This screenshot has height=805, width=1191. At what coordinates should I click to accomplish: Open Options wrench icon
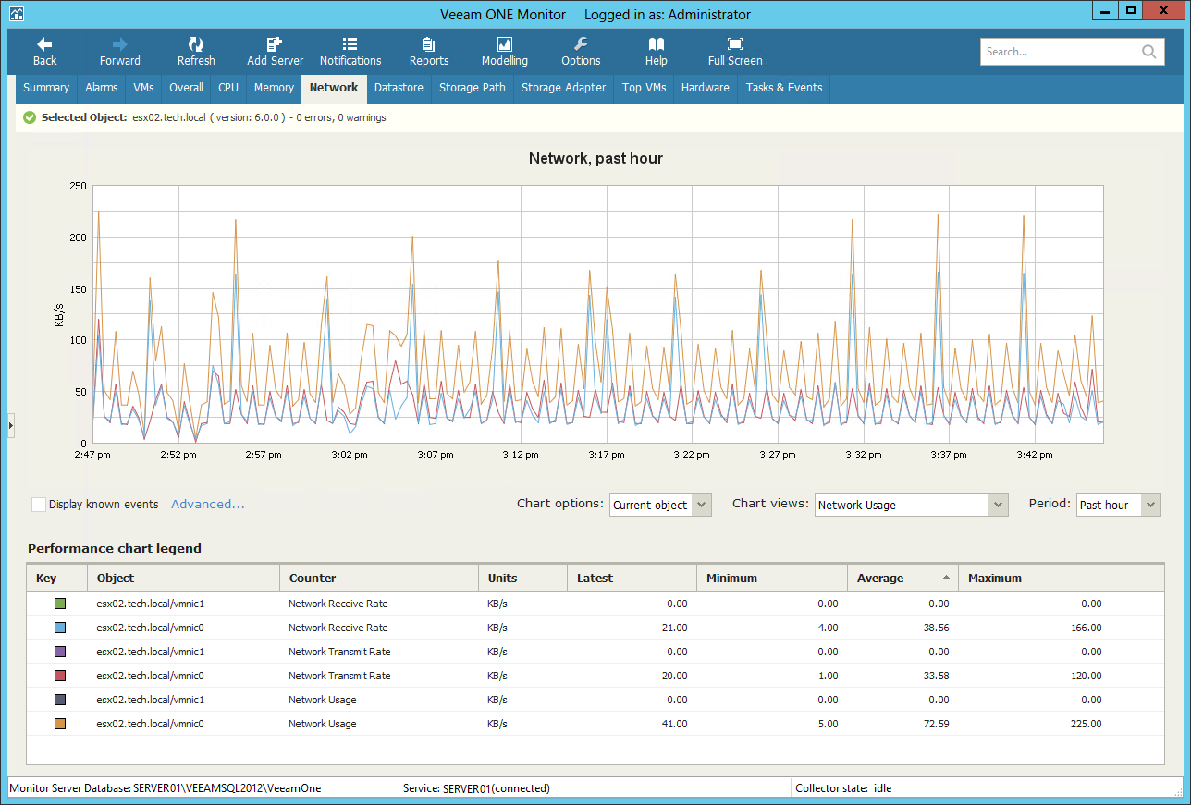pos(581,44)
